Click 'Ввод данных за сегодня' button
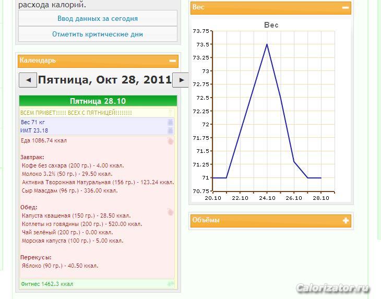 [98, 19]
